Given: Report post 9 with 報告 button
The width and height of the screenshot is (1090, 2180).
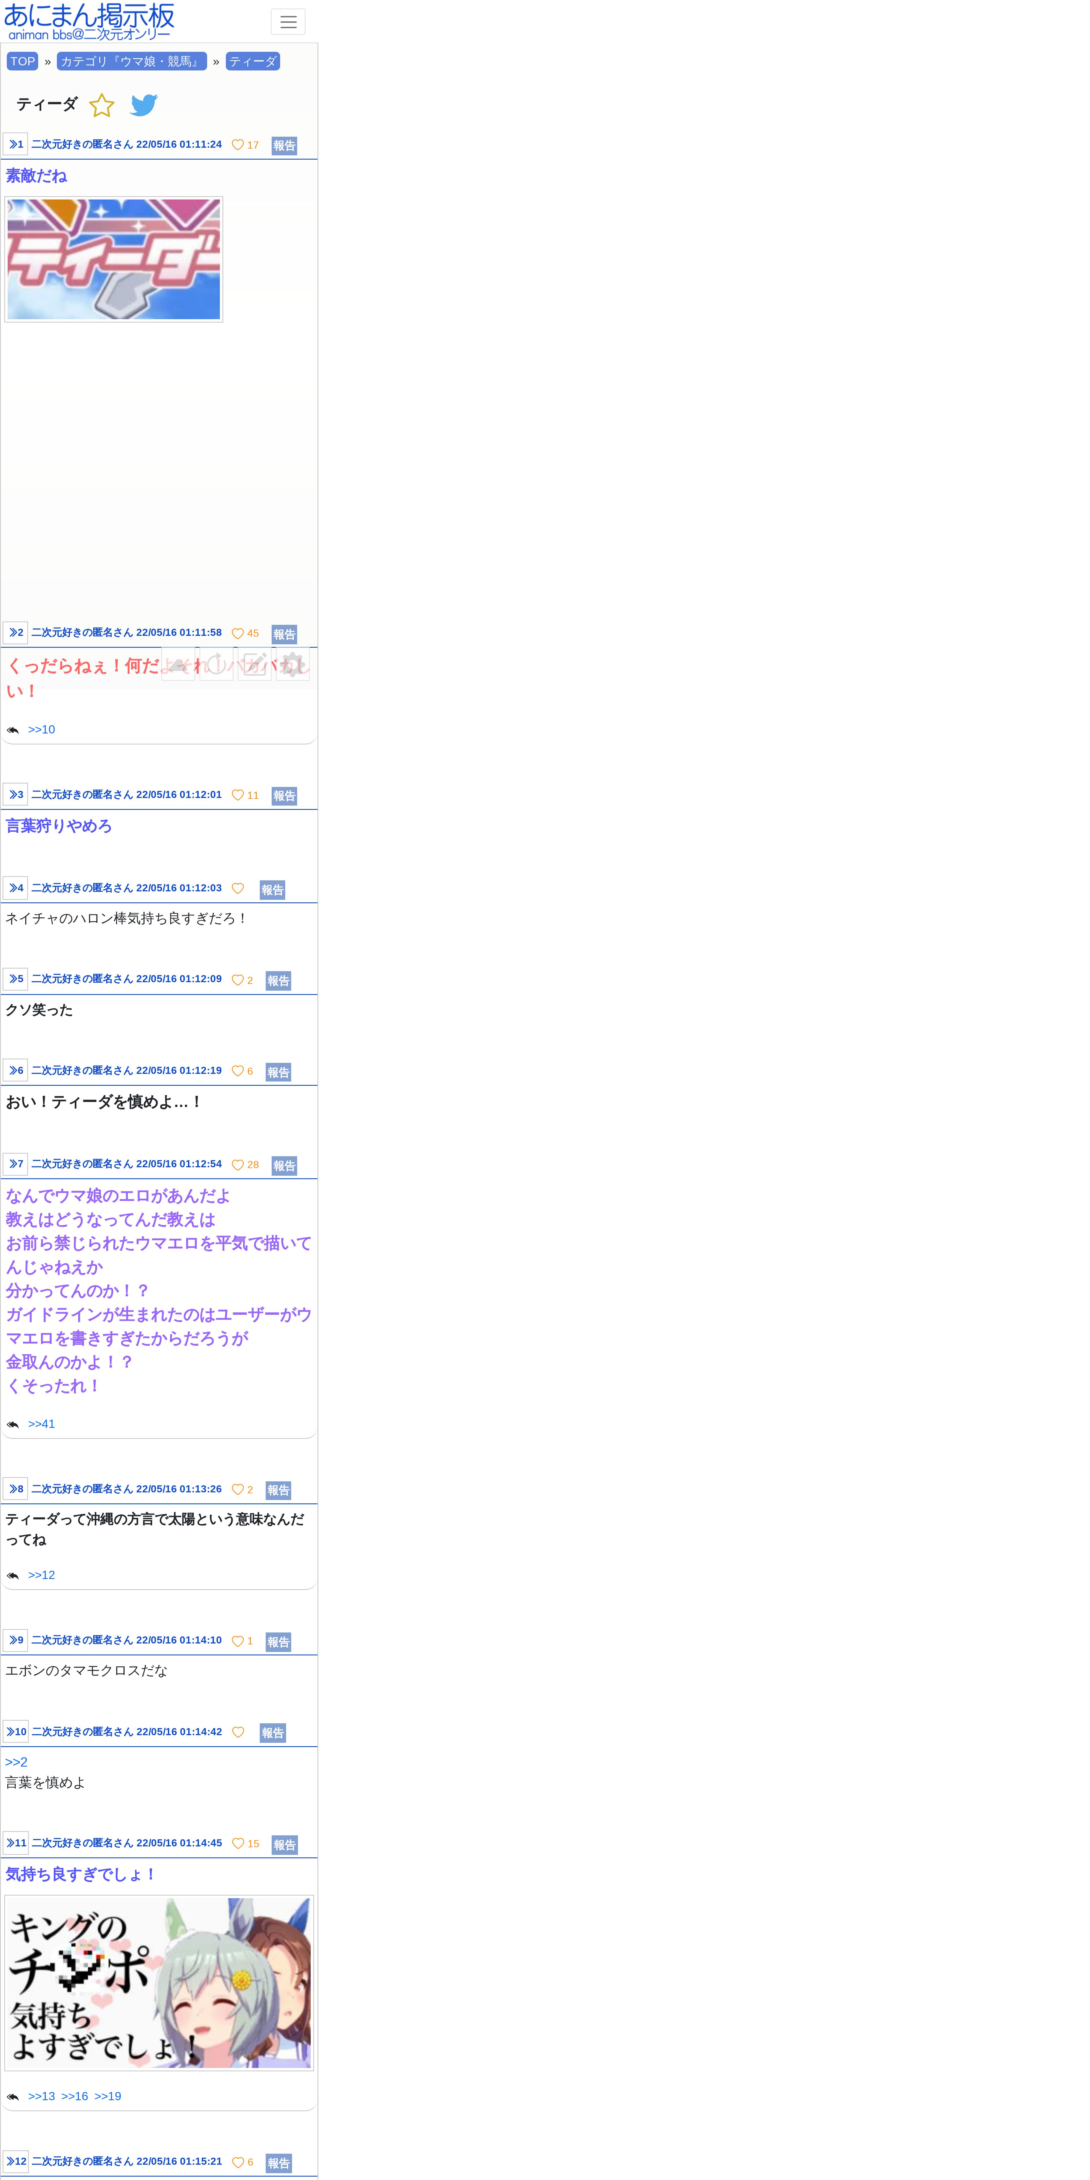Looking at the screenshot, I should coord(278,1642).
